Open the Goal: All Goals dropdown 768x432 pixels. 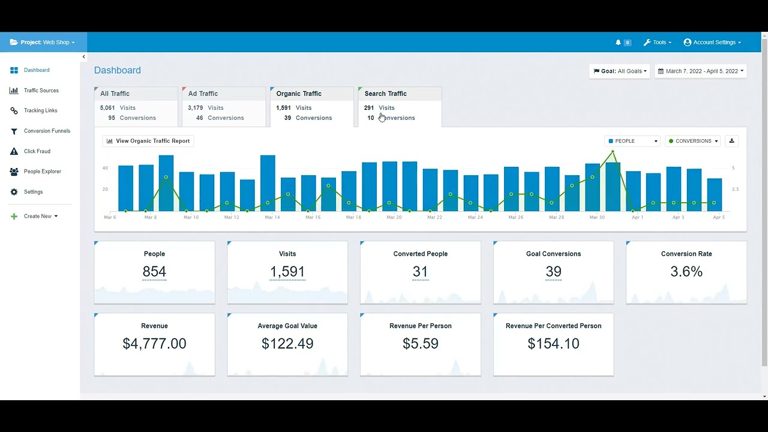(620, 71)
